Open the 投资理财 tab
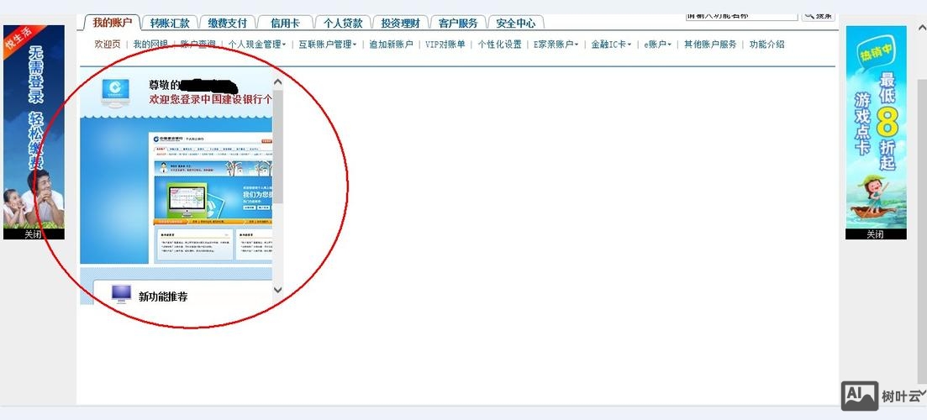The width and height of the screenshot is (927, 420). pyautogui.click(x=400, y=23)
